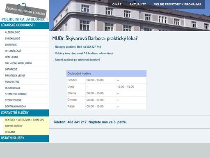The width and height of the screenshot is (210, 158).
Task: Open Volné prostory k pronájmu page
Action: click(177, 5)
